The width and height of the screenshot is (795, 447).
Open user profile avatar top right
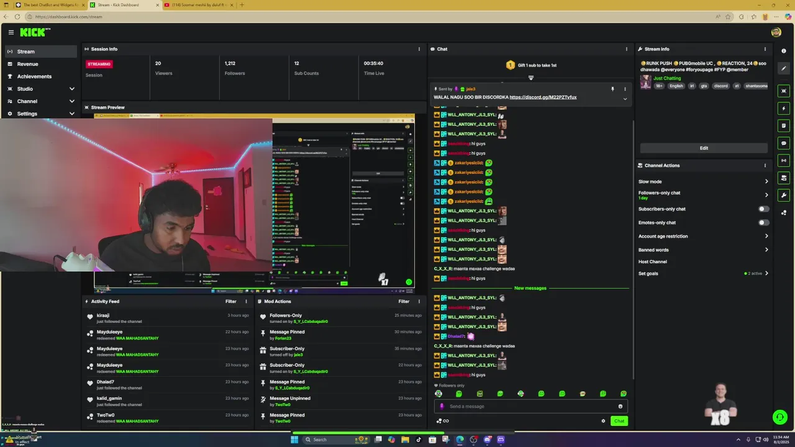[776, 32]
